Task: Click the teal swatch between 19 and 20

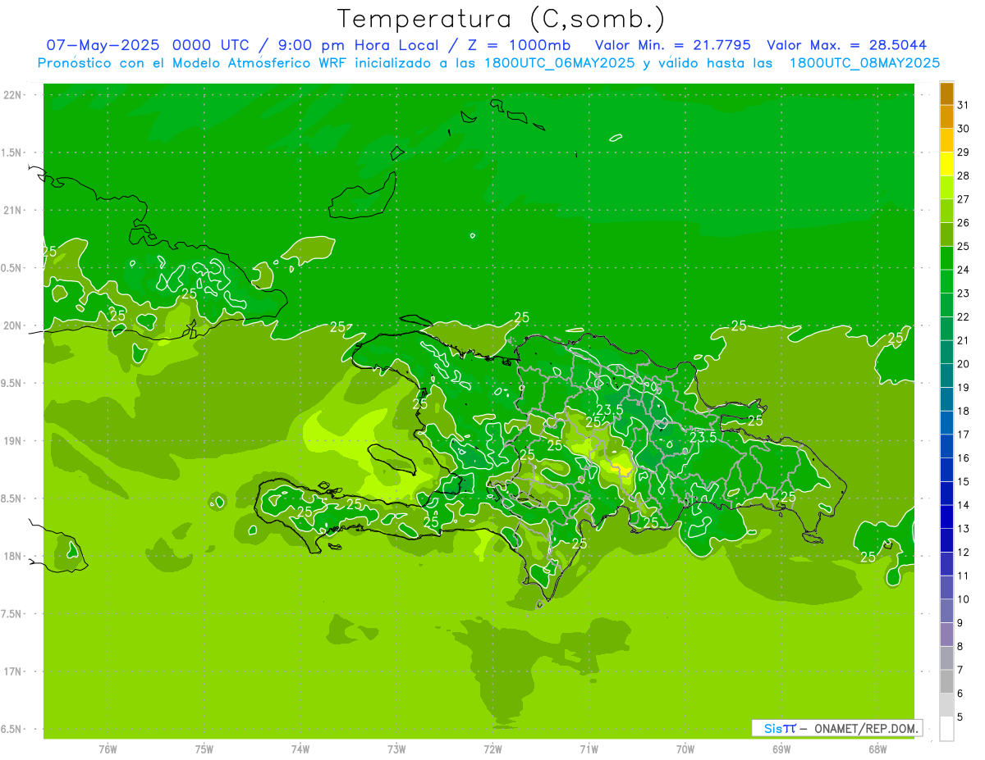Action: coord(946,375)
